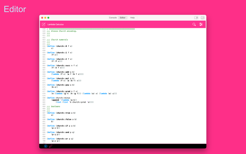Open editor settings sliders icon
The height and width of the screenshot is (154, 246).
pos(201,25)
